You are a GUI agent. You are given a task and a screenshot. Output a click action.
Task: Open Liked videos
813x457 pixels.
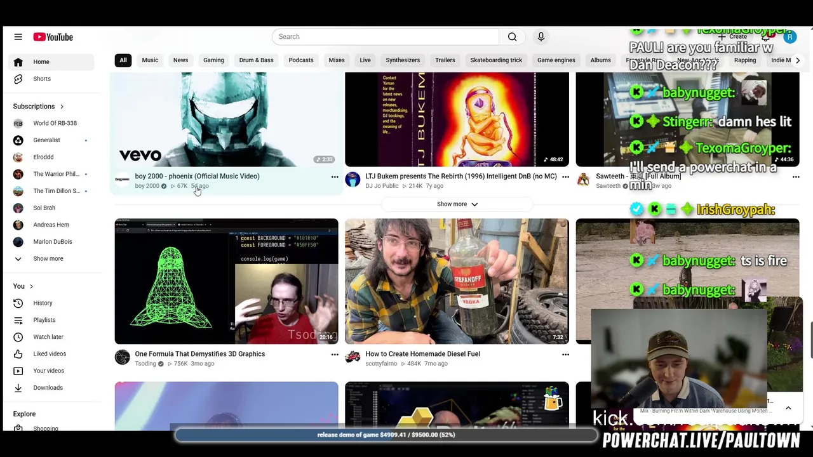pyautogui.click(x=51, y=354)
